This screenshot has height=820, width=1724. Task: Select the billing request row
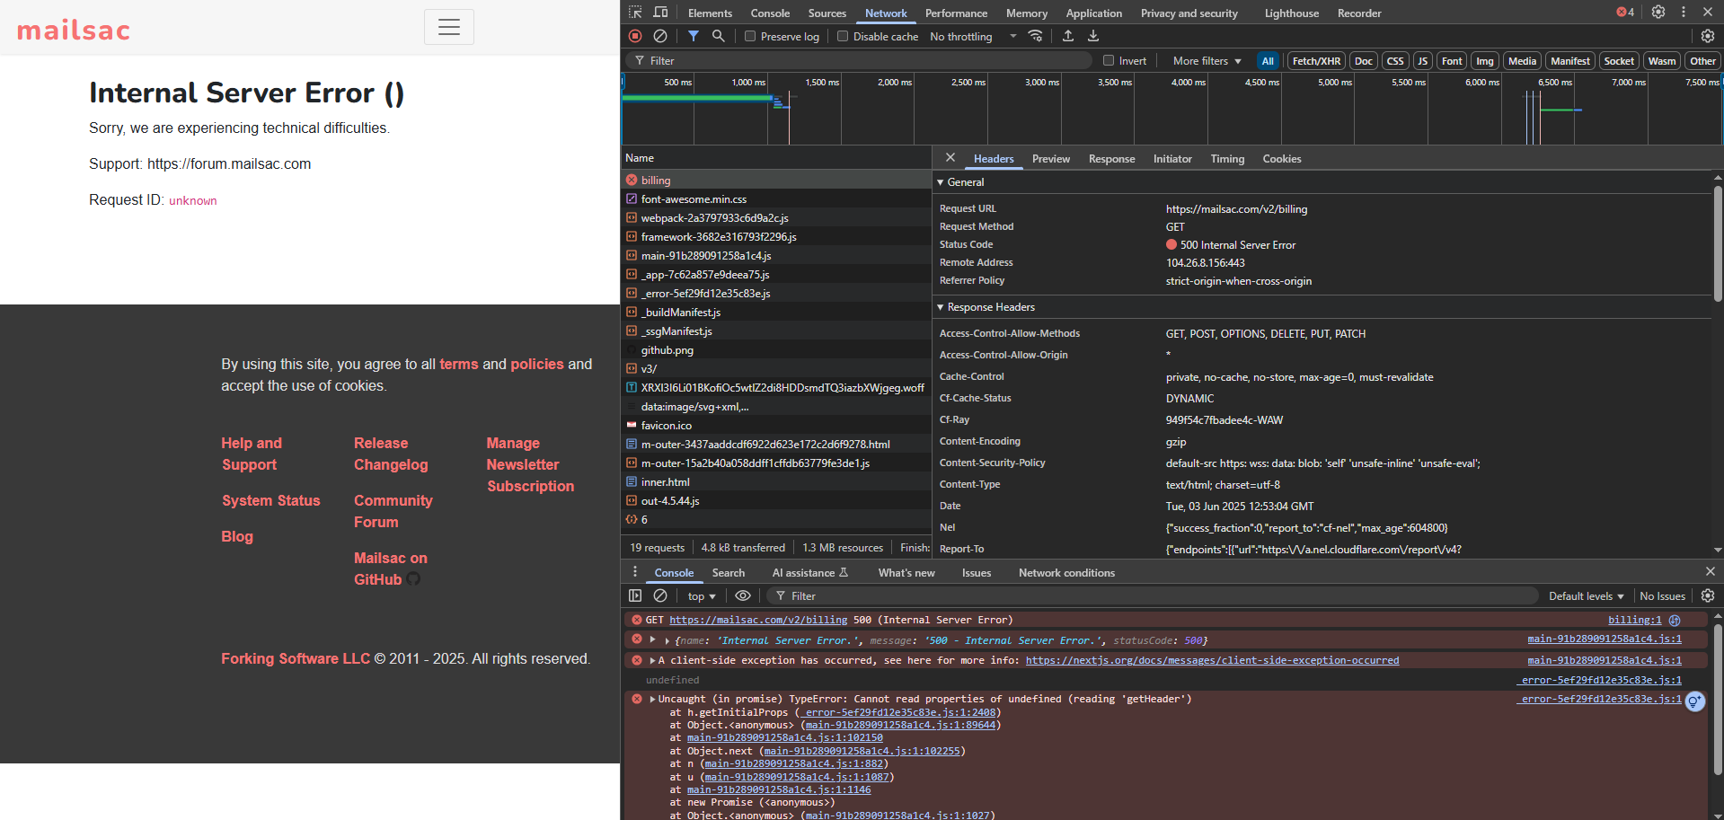[x=776, y=181]
